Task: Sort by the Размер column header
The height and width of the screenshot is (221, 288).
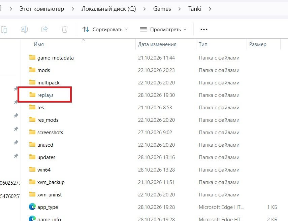Action: pyautogui.click(x=258, y=44)
